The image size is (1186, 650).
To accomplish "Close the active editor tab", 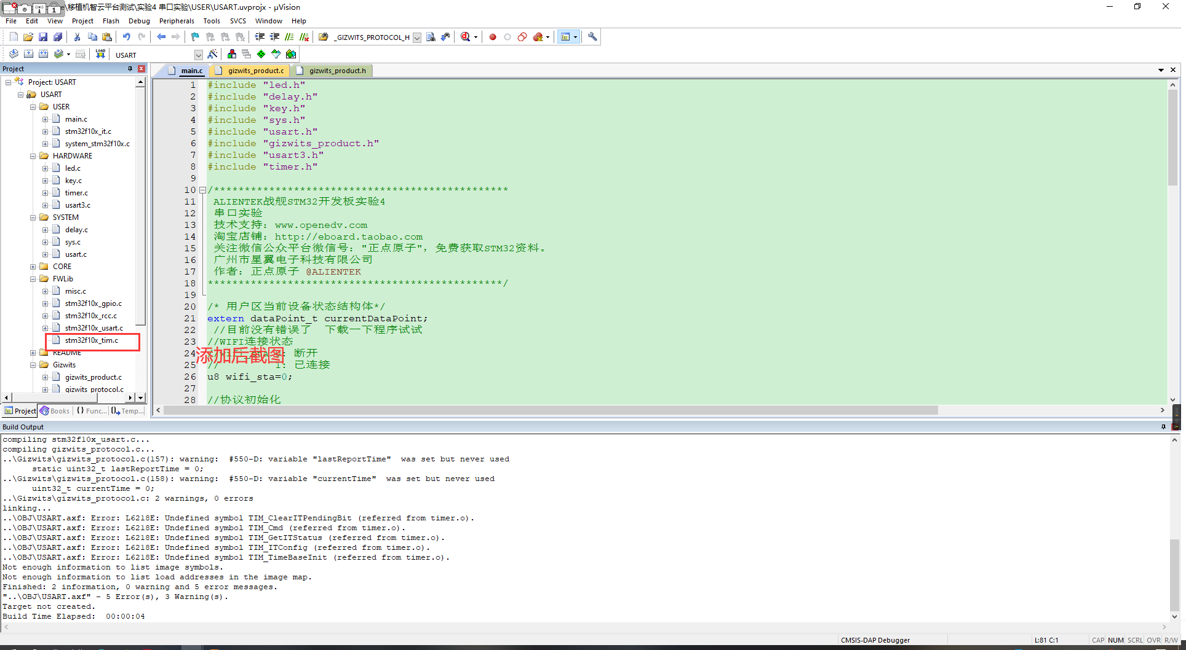I will (1173, 70).
